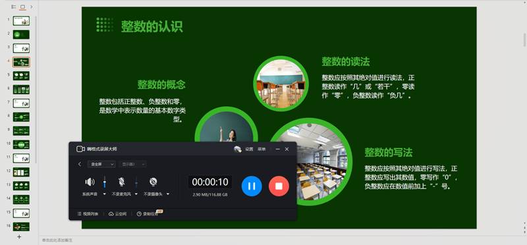The width and height of the screenshot is (527, 245).
Task: Click the paragraph starting 整数包括正整数
Action: click(142, 111)
